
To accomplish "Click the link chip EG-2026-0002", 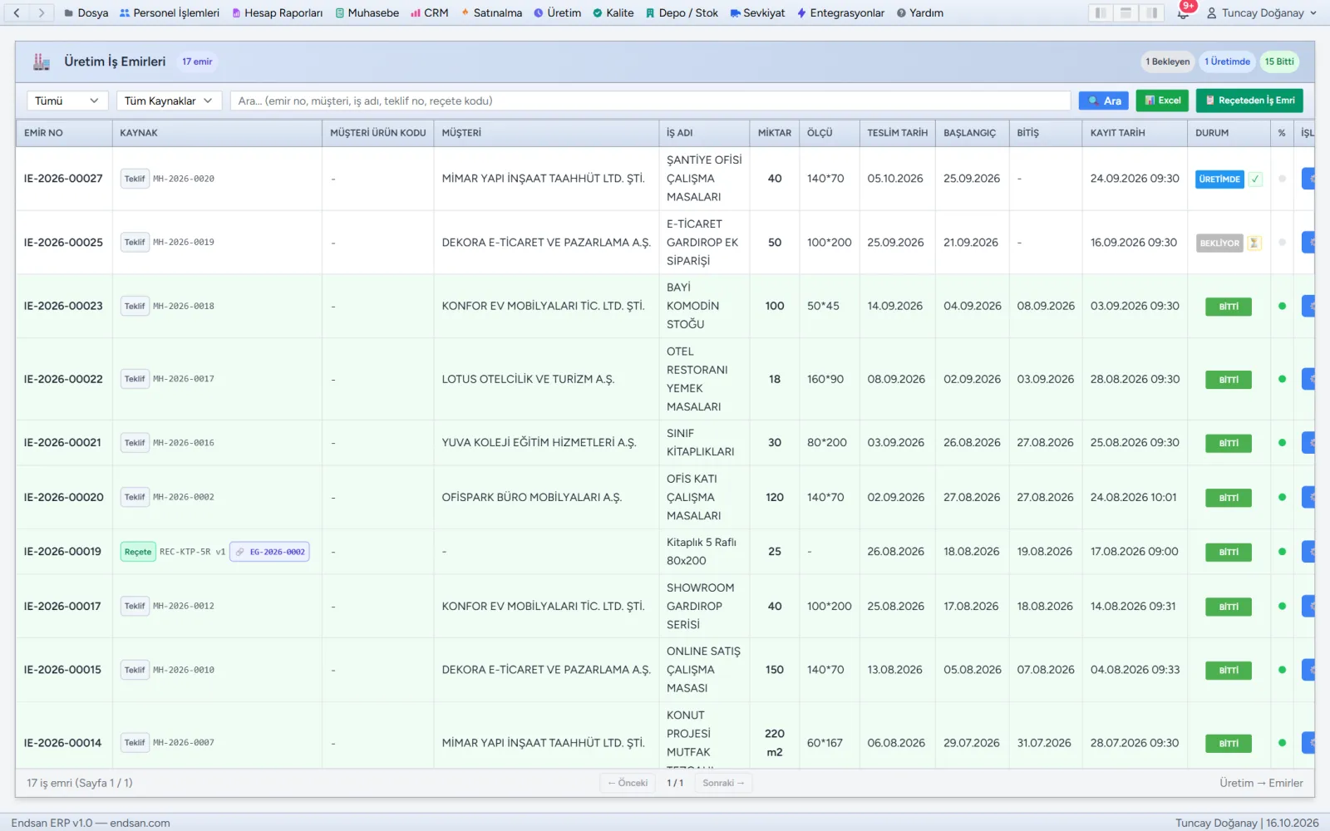I will click(x=270, y=552).
